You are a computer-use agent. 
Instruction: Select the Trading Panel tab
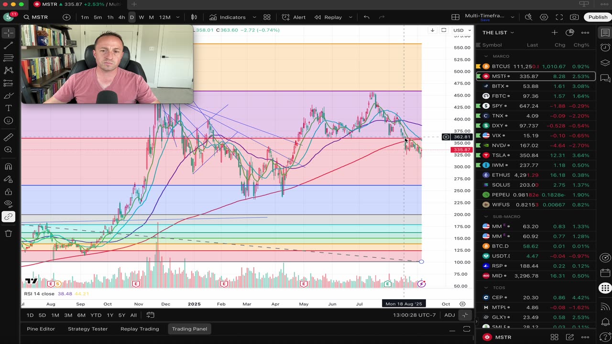point(190,329)
